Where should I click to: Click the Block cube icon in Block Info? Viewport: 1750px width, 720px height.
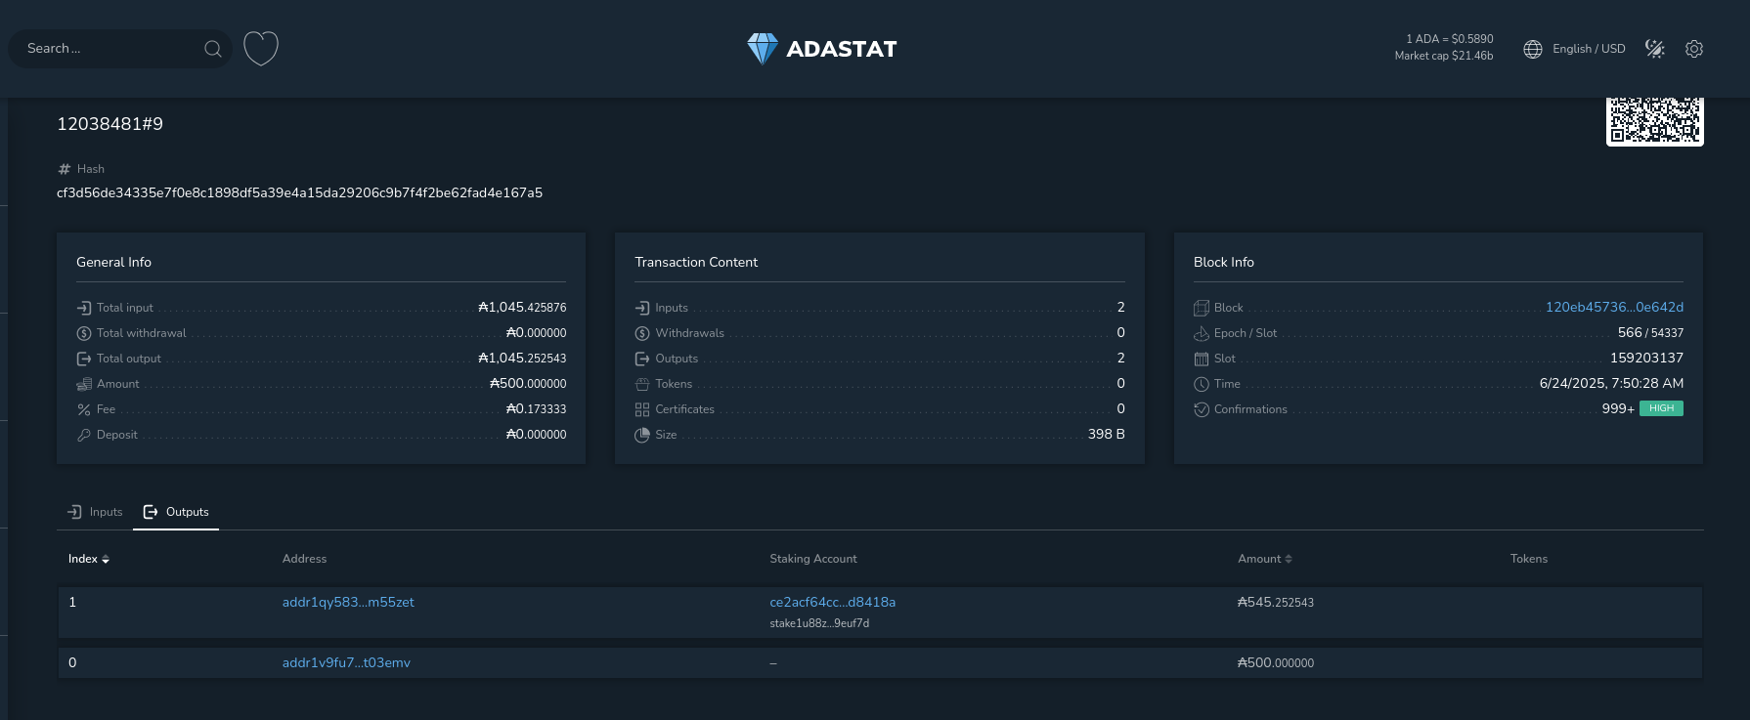point(1202,308)
